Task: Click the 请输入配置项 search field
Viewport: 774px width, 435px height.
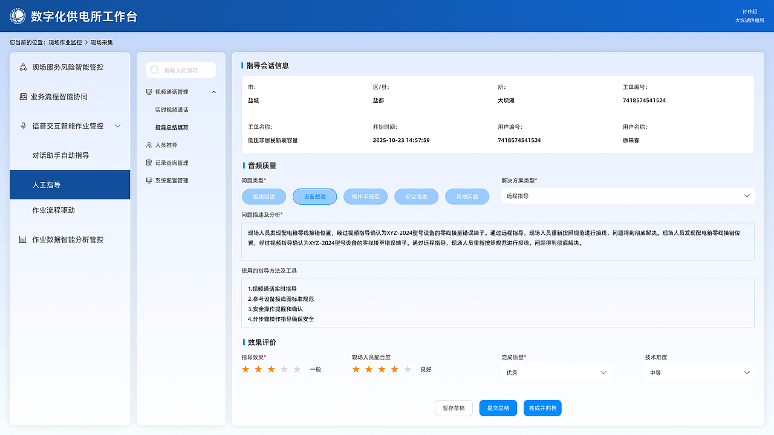Action: coord(181,70)
